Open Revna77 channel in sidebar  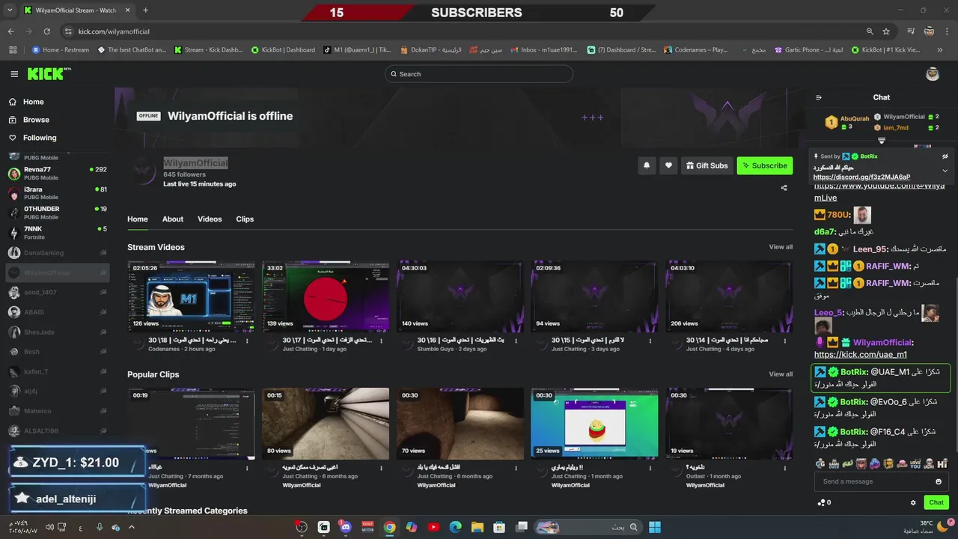(58, 173)
